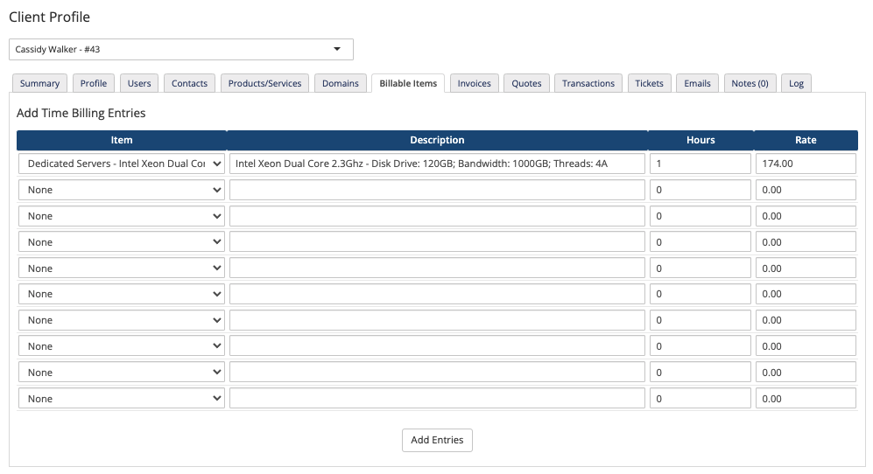Open the Products/Services tab
Screen dimensions: 873x474
click(x=264, y=83)
